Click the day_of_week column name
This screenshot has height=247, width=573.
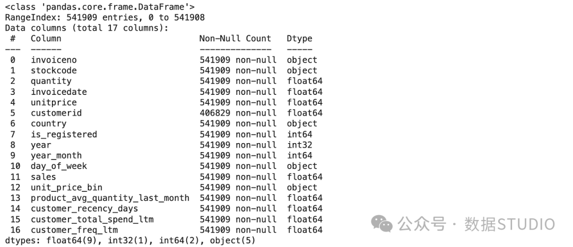tap(59, 166)
